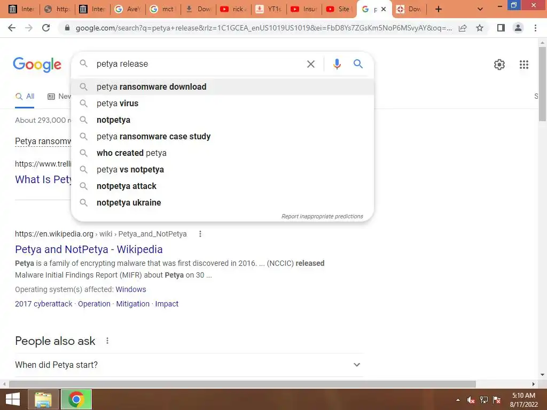Select the 'petya ransomware download' suggestion

(222, 87)
